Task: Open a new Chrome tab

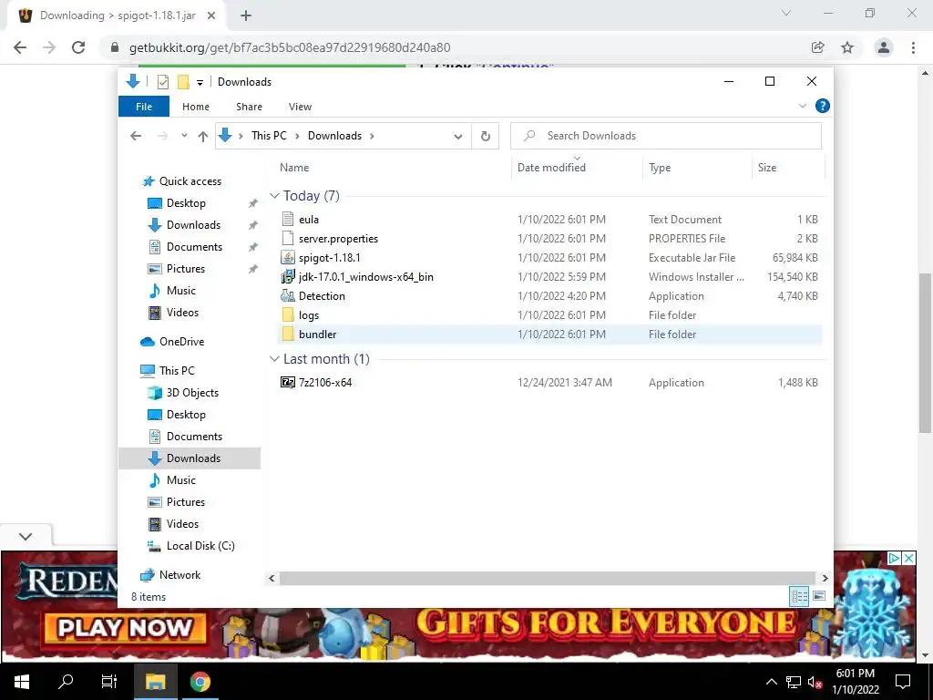Action: (x=246, y=16)
